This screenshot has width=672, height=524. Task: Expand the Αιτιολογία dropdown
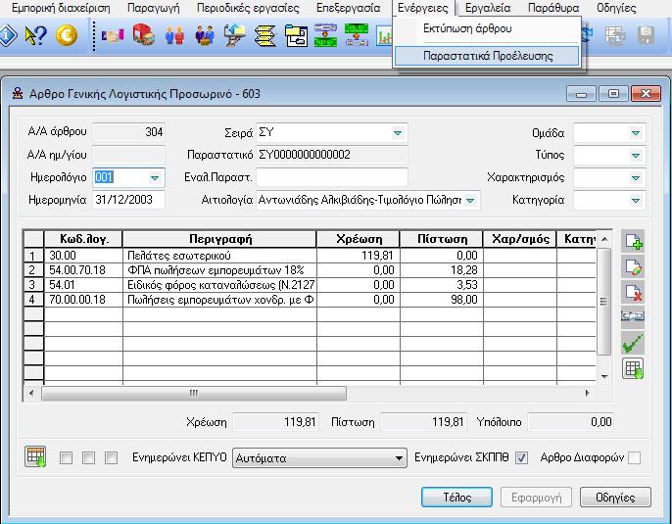[470, 200]
